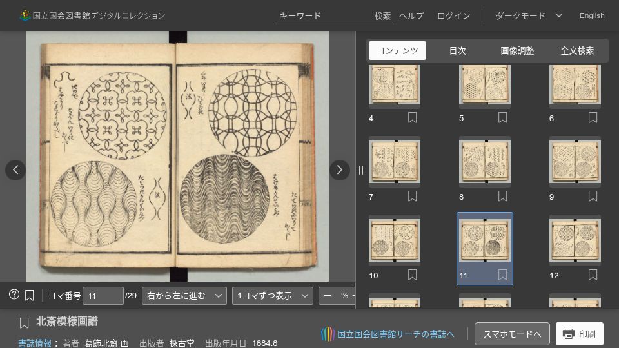619x348 pixels.
Task: Open the 1コマずつ表示 display mode dropdown
Action: [272, 296]
